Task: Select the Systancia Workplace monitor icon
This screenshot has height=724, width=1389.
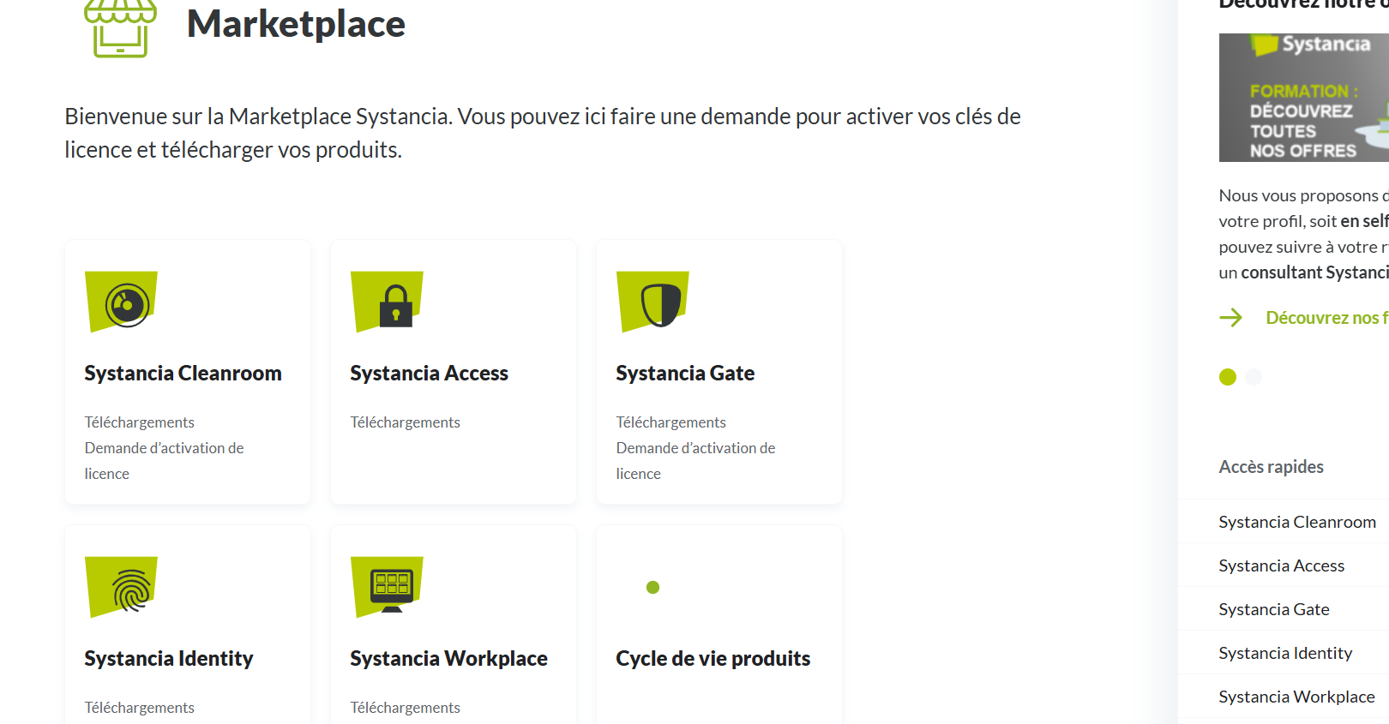Action: tap(387, 587)
